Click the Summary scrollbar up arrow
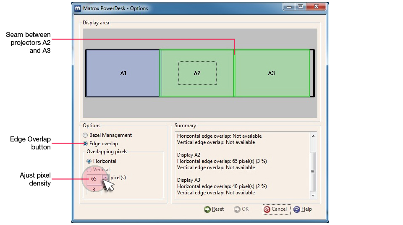 (313, 136)
